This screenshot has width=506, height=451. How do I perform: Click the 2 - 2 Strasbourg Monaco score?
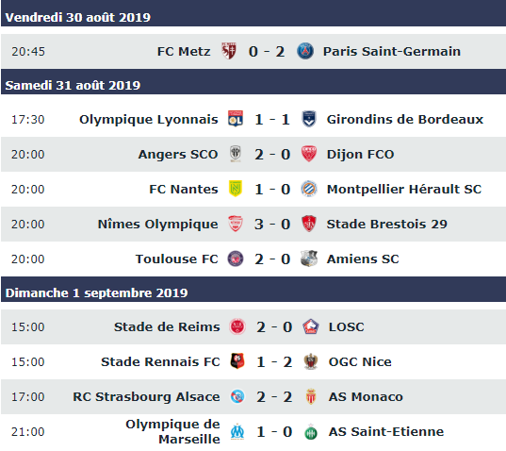coord(274,396)
